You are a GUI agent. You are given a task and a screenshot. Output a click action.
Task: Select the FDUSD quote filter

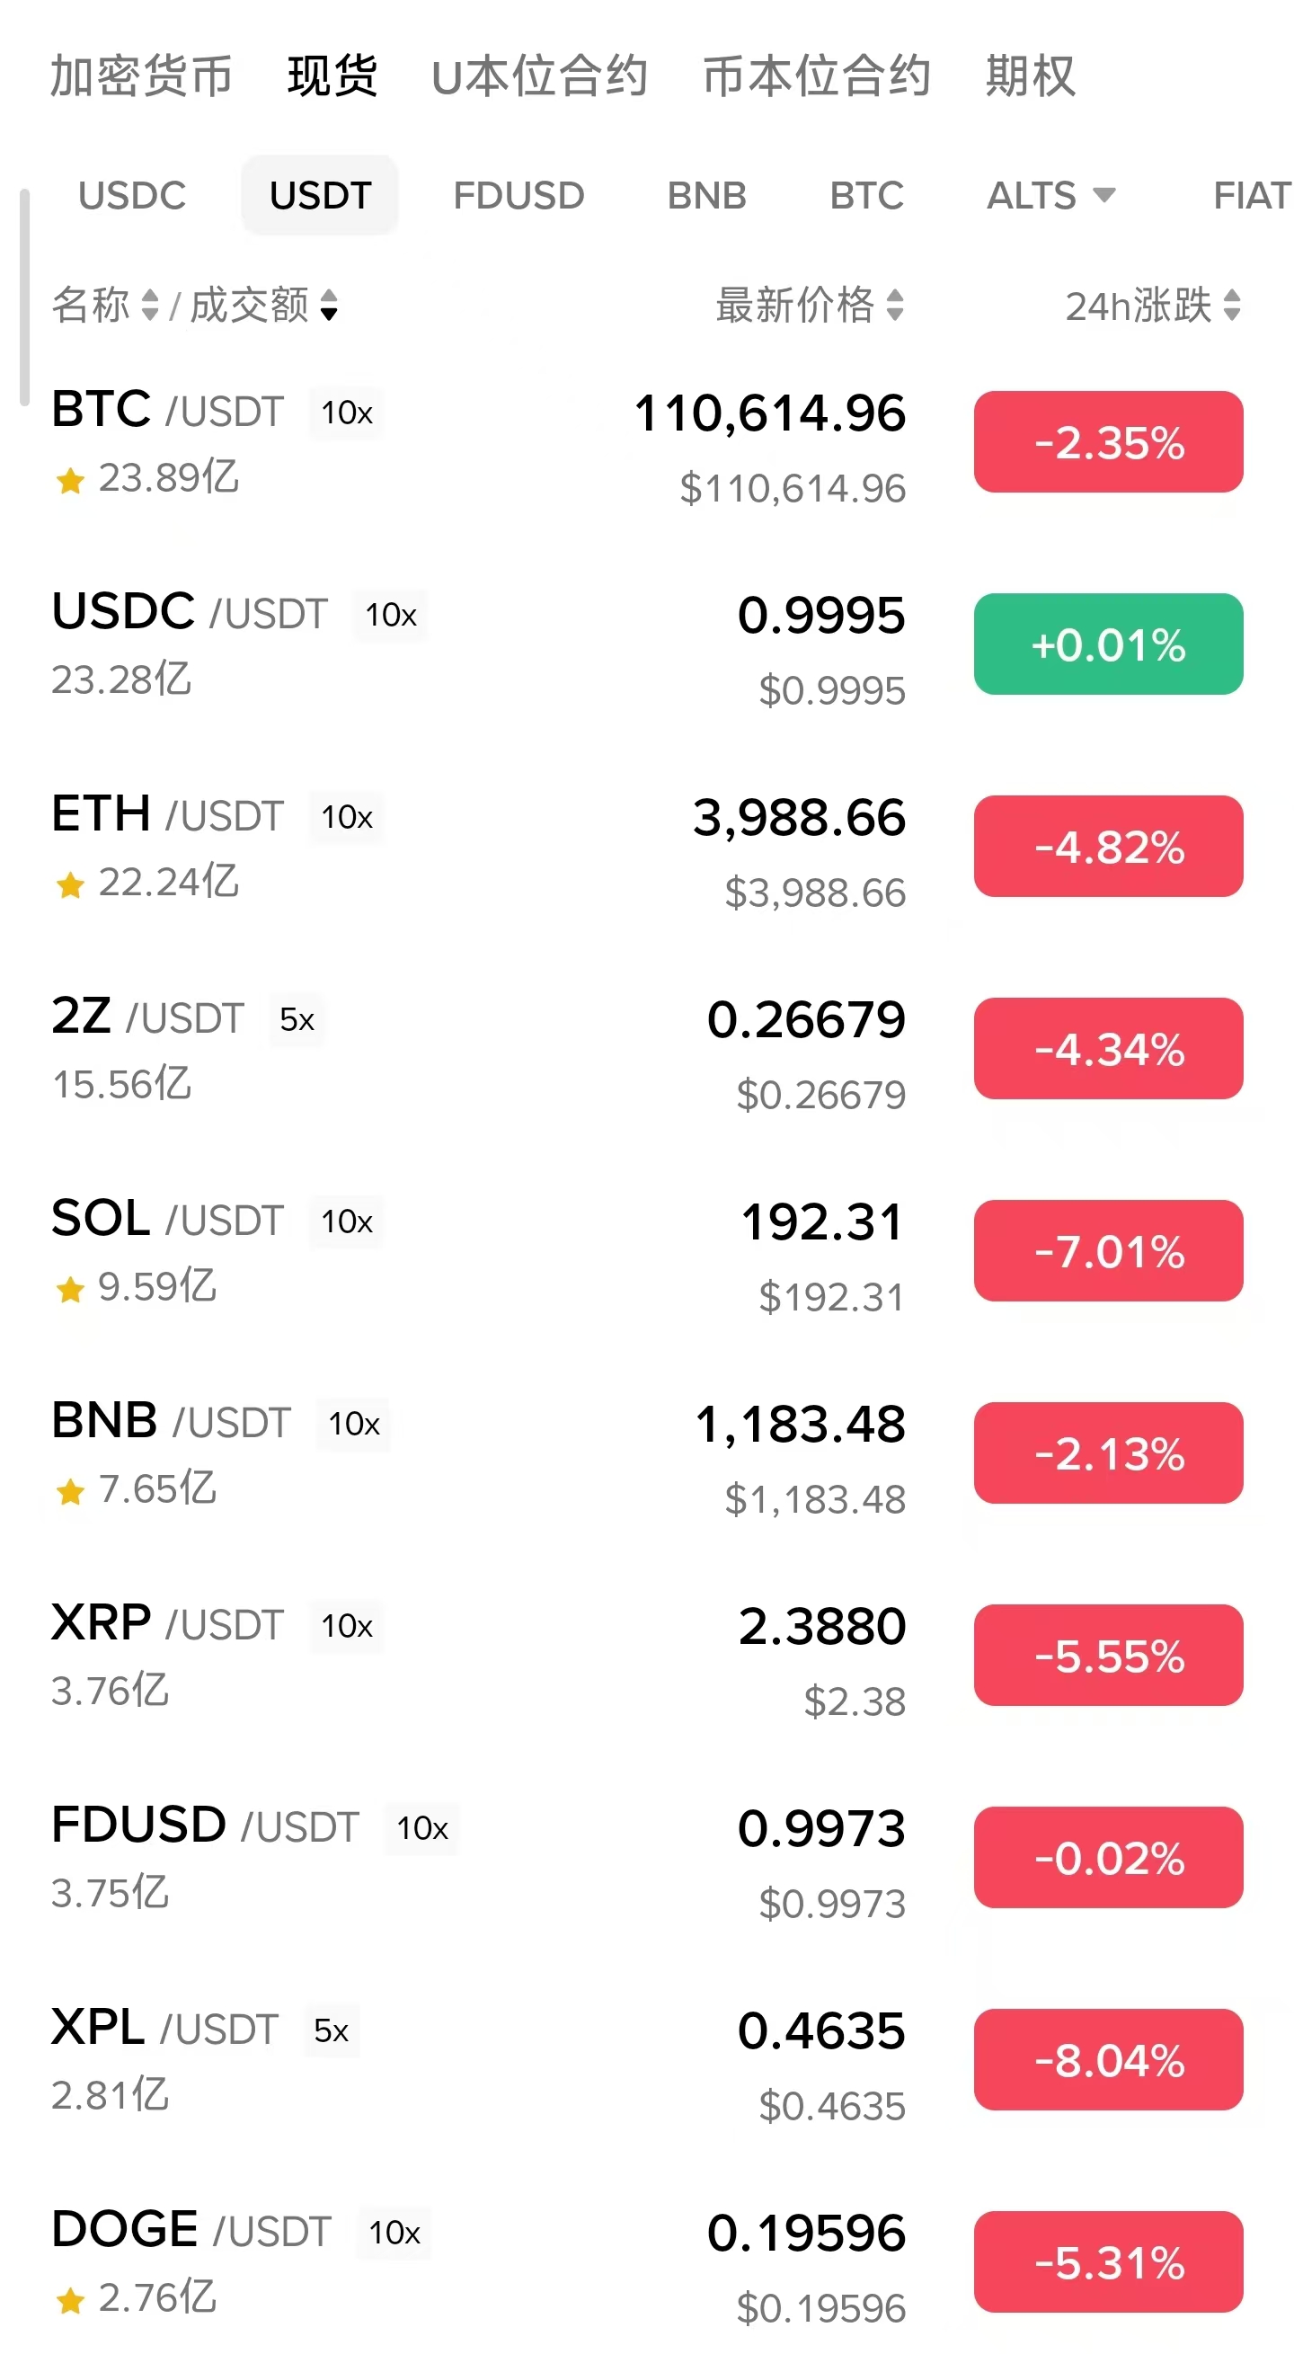click(x=518, y=196)
